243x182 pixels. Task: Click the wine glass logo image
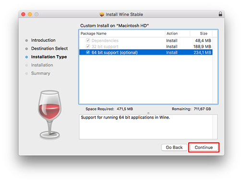(50, 115)
